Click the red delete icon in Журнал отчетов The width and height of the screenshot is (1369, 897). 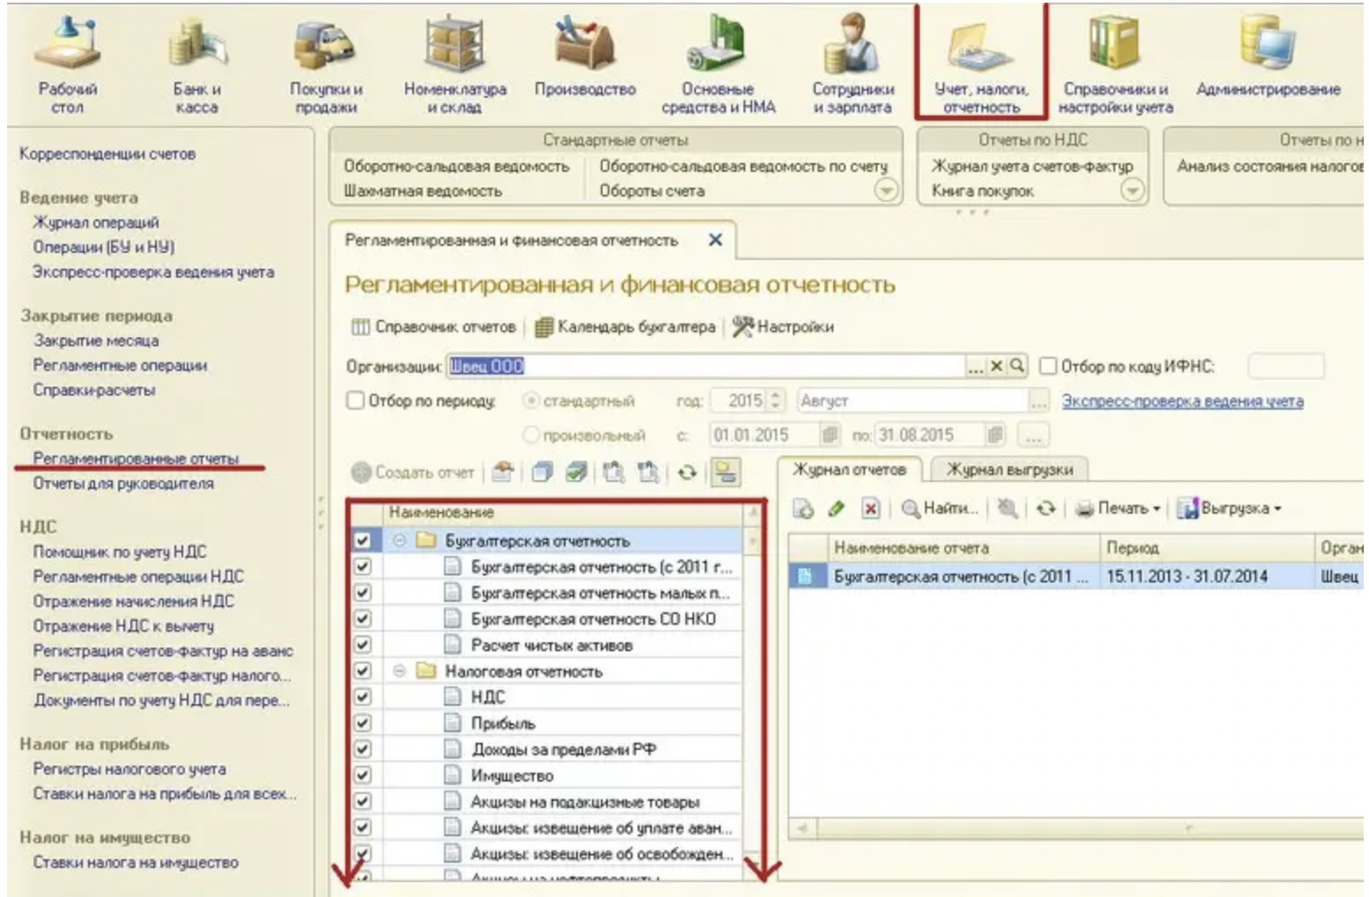click(869, 508)
